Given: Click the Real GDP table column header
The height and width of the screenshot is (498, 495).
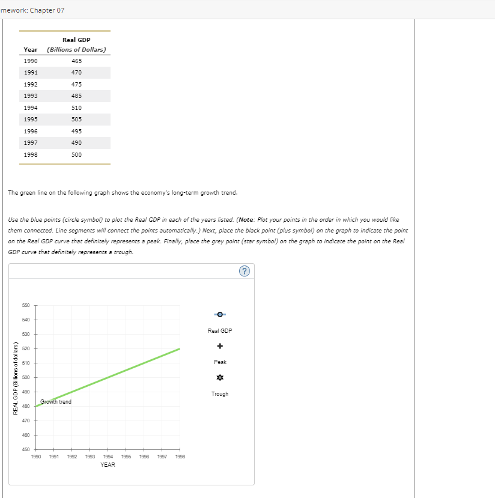Looking at the screenshot, I should pyautogui.click(x=76, y=40).
